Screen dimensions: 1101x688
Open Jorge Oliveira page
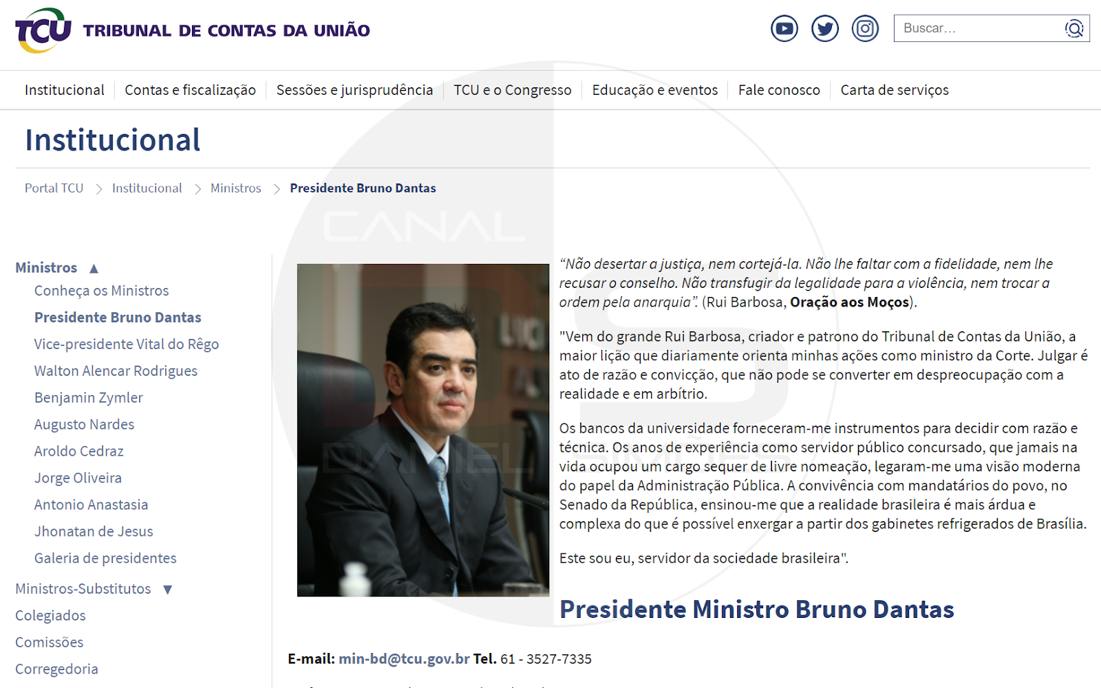[78, 478]
